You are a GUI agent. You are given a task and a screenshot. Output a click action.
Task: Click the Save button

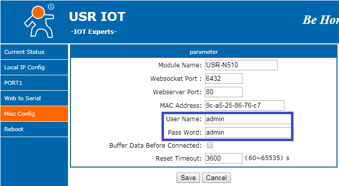pos(188,178)
